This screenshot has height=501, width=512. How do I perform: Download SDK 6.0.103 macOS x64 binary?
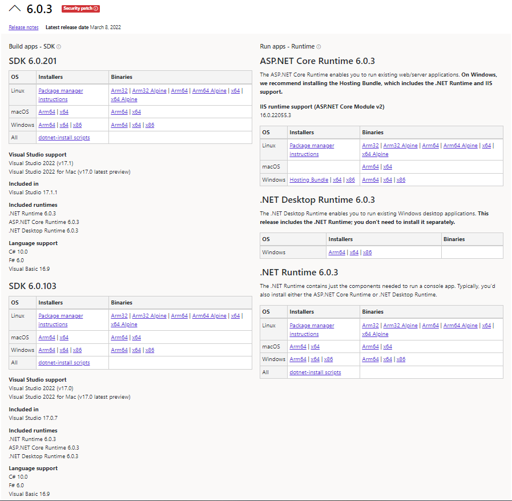136,337
